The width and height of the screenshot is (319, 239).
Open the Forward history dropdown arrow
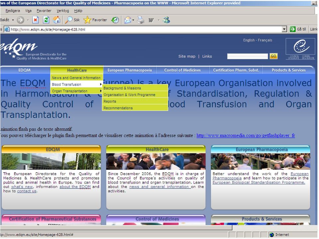click(28, 20)
